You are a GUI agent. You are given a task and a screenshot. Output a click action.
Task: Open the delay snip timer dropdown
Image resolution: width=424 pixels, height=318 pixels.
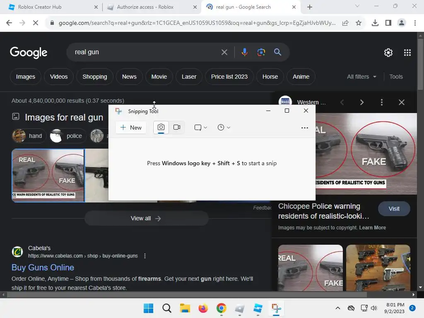[224, 128]
